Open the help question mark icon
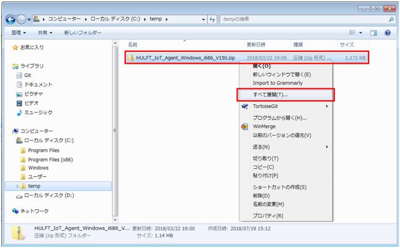This screenshot has width=400, height=248. coord(388,33)
